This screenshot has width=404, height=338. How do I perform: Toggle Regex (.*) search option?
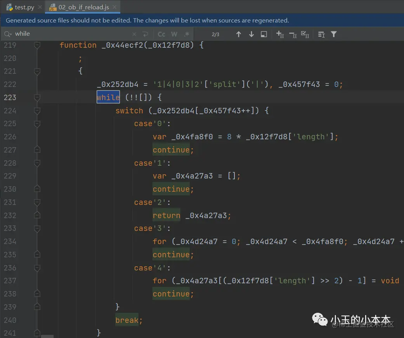coord(187,34)
